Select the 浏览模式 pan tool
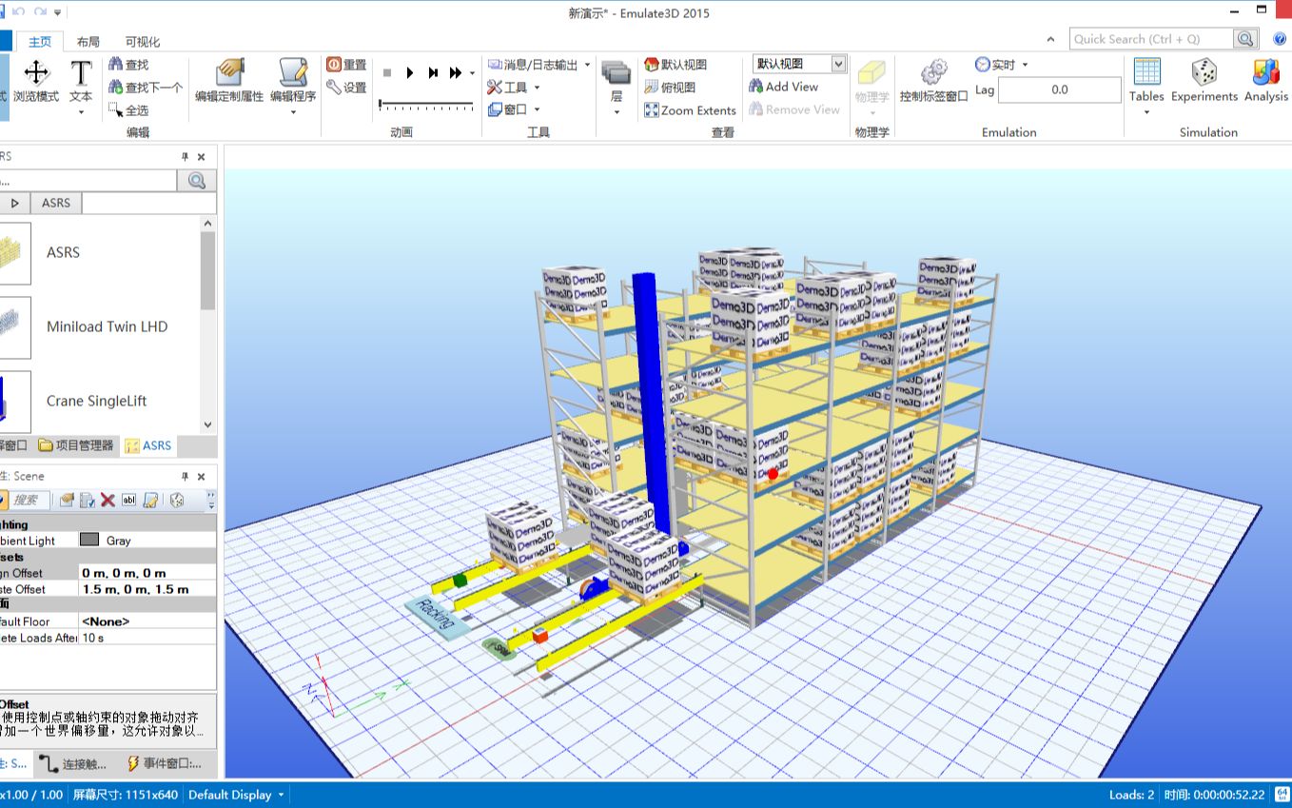Screen dimensions: 1292x808 point(36,82)
